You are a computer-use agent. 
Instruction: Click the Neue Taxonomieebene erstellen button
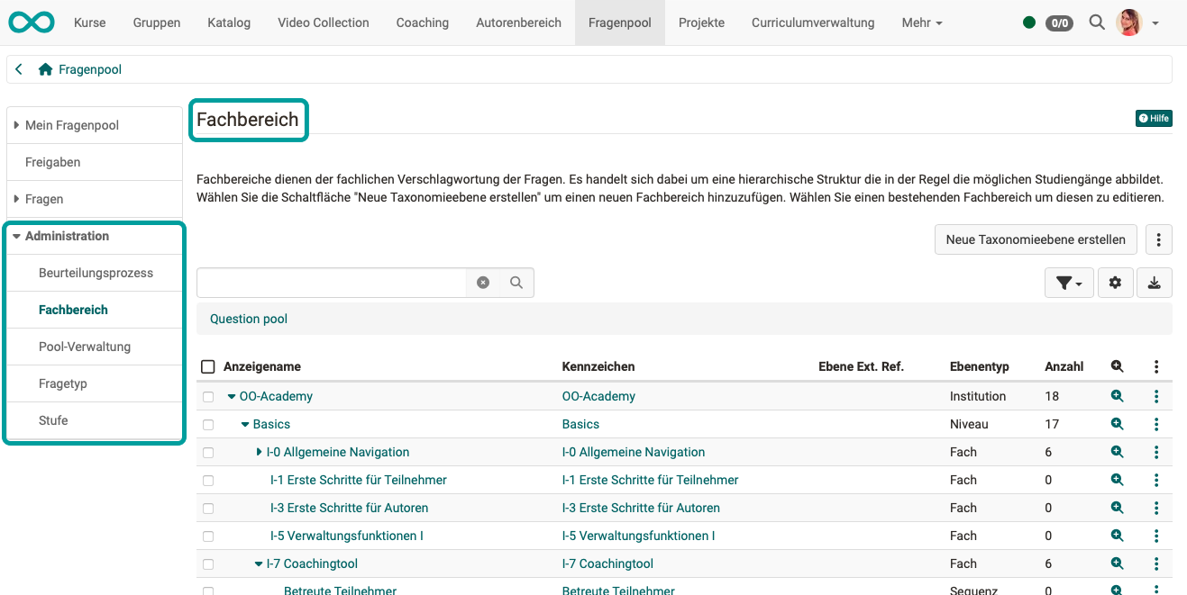coord(1035,239)
